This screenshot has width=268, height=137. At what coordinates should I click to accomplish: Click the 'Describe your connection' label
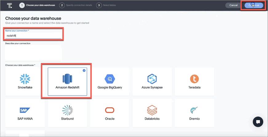click(18, 44)
